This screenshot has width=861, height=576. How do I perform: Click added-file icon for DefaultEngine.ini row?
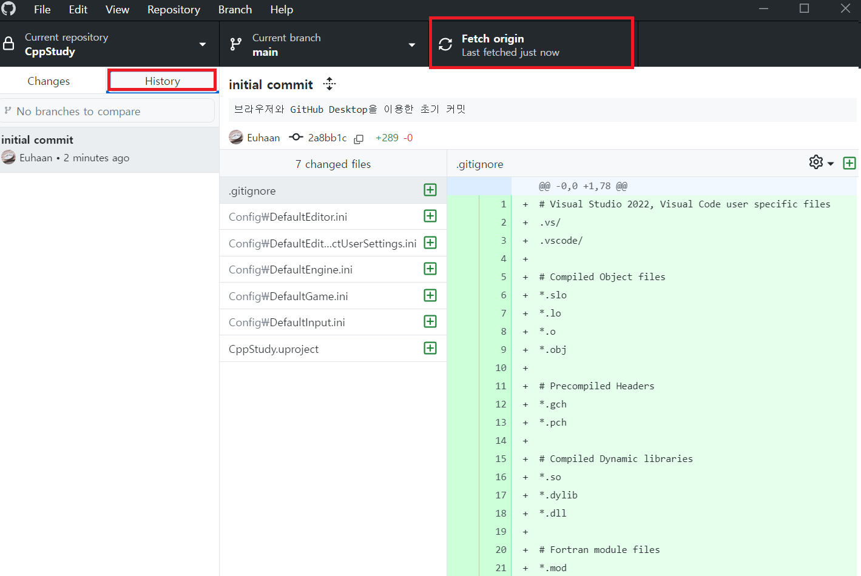tap(430, 269)
